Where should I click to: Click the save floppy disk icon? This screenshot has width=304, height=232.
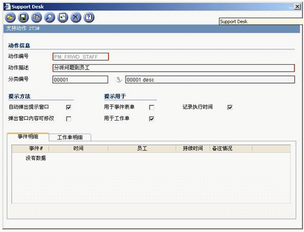[23, 17]
